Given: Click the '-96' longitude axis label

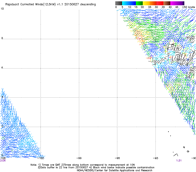Looking at the screenshot, I should coord(117,158).
